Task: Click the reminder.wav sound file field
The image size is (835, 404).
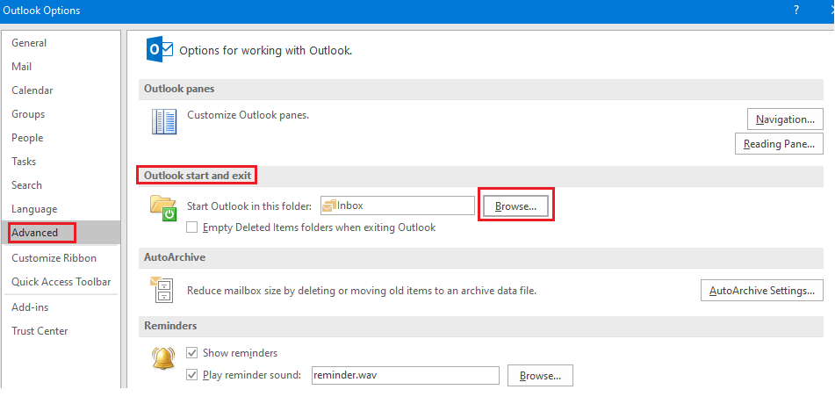Action: [406, 375]
